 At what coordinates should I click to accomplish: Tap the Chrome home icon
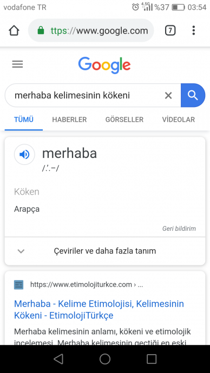pos(14,30)
